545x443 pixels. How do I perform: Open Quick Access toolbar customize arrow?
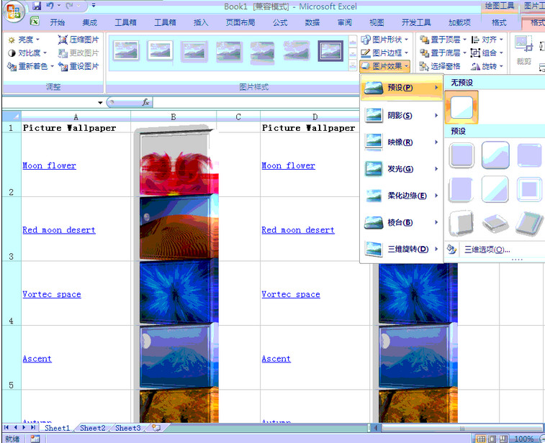point(94,6)
